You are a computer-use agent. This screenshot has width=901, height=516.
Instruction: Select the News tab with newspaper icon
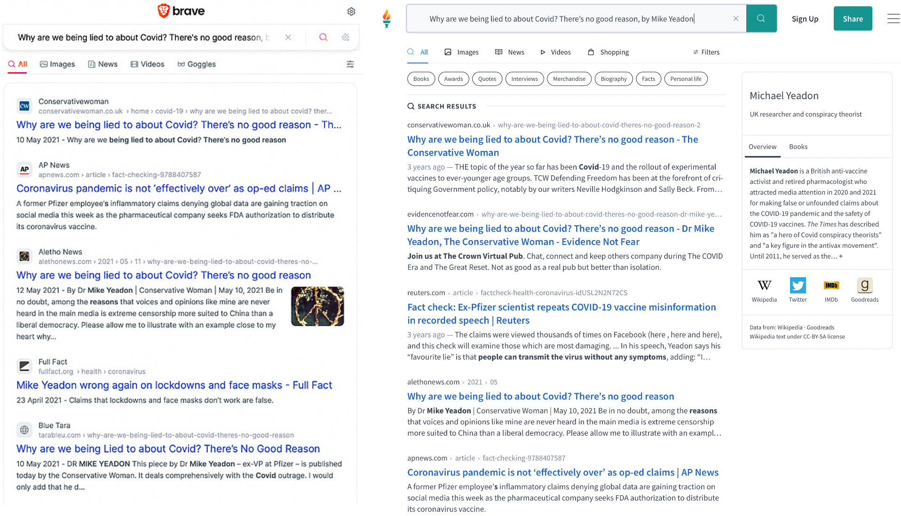[x=510, y=52]
